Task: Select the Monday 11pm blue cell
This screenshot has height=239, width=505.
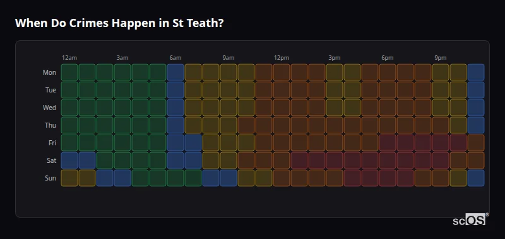Action: click(x=476, y=72)
